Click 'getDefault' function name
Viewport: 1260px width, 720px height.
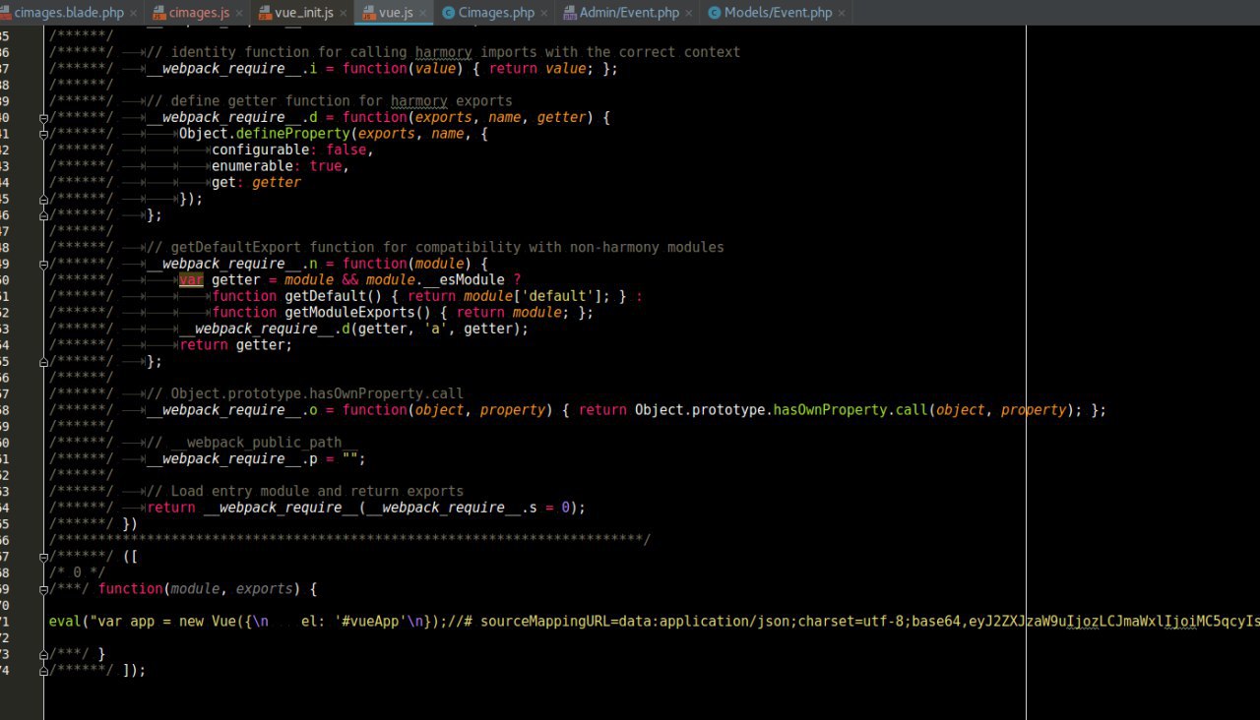(326, 296)
